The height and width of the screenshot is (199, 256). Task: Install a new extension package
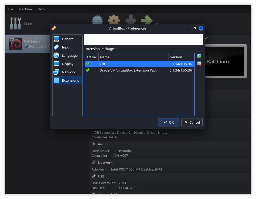pos(199,56)
